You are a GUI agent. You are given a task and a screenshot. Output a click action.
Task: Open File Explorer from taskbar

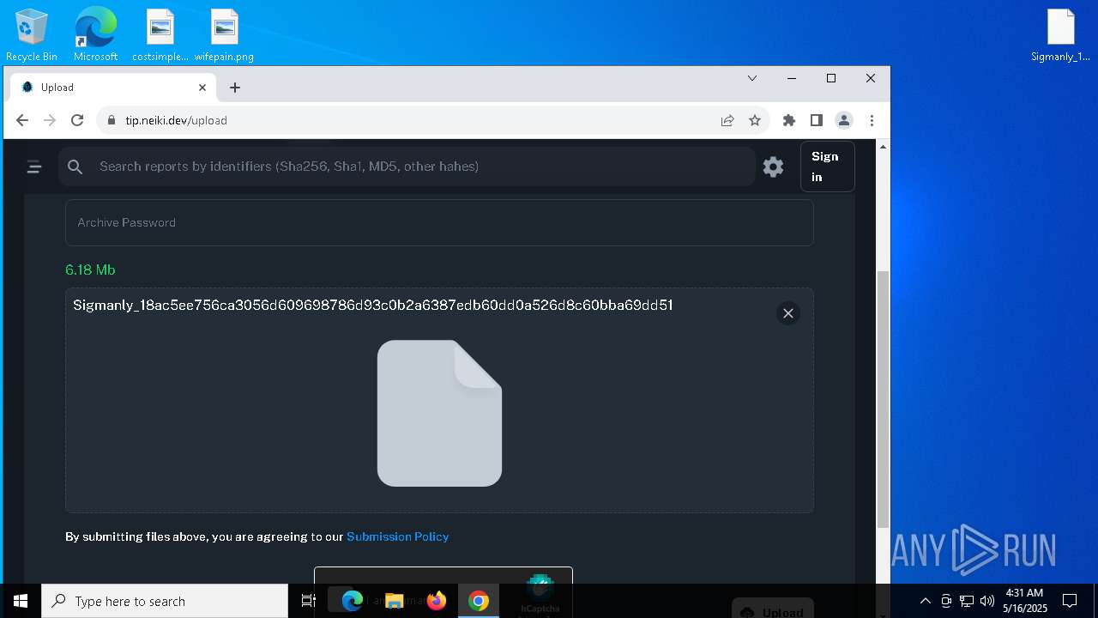pyautogui.click(x=394, y=601)
